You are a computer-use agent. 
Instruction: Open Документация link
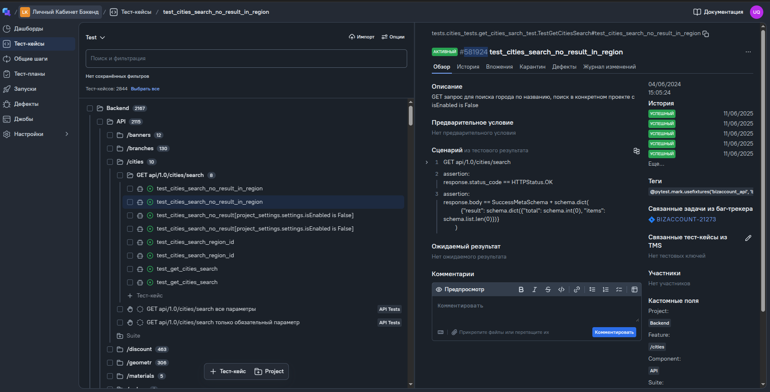[718, 12]
